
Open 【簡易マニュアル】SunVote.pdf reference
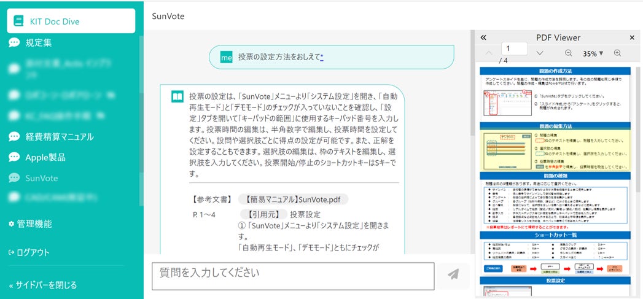pos(293,200)
